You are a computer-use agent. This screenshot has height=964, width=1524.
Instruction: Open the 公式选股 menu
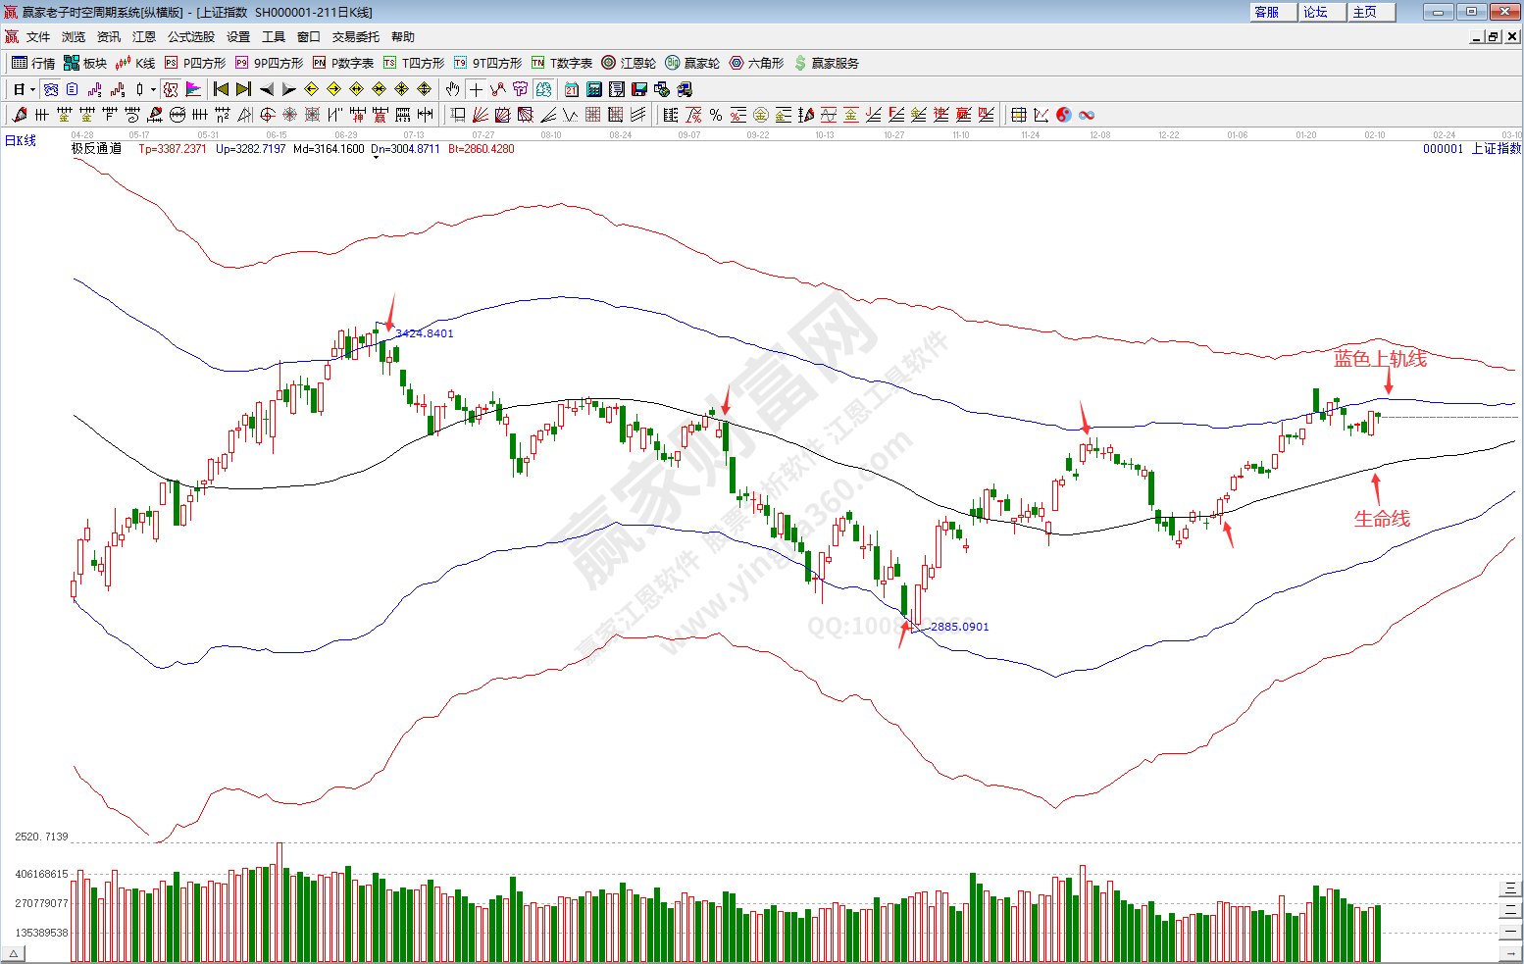point(190,36)
